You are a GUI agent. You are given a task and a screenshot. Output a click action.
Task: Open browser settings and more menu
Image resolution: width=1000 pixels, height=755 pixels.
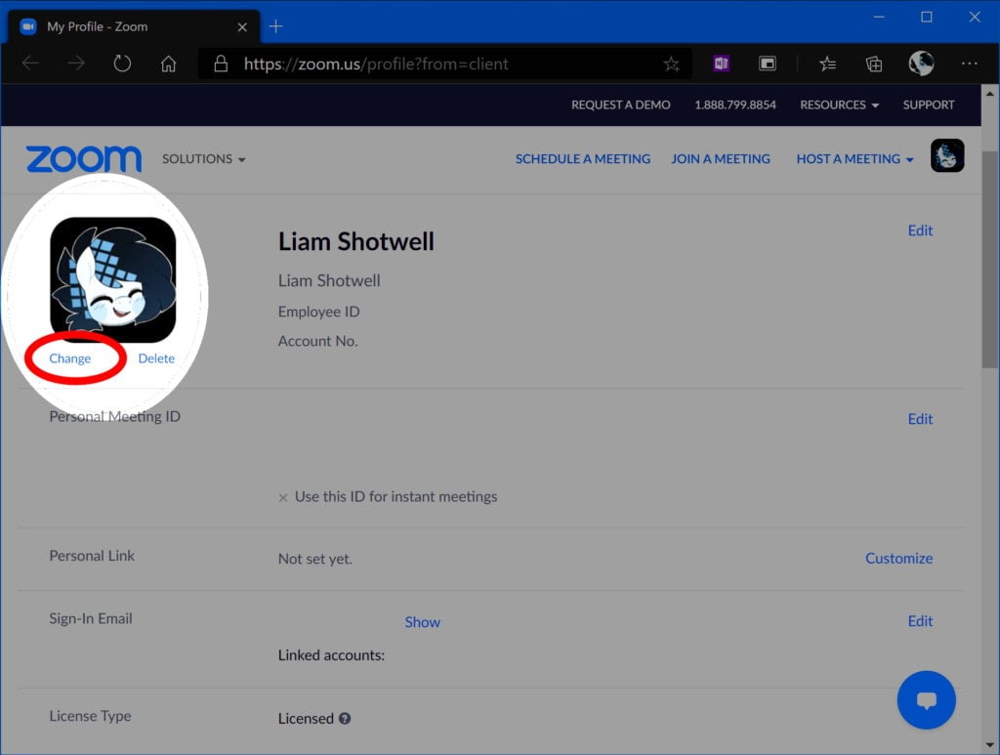click(x=970, y=63)
